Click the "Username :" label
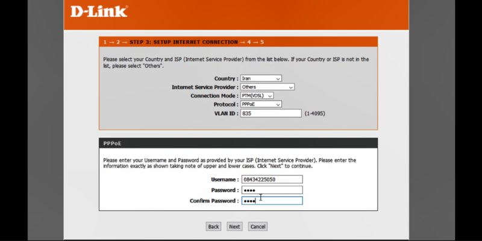482x241 pixels. [x=225, y=180]
